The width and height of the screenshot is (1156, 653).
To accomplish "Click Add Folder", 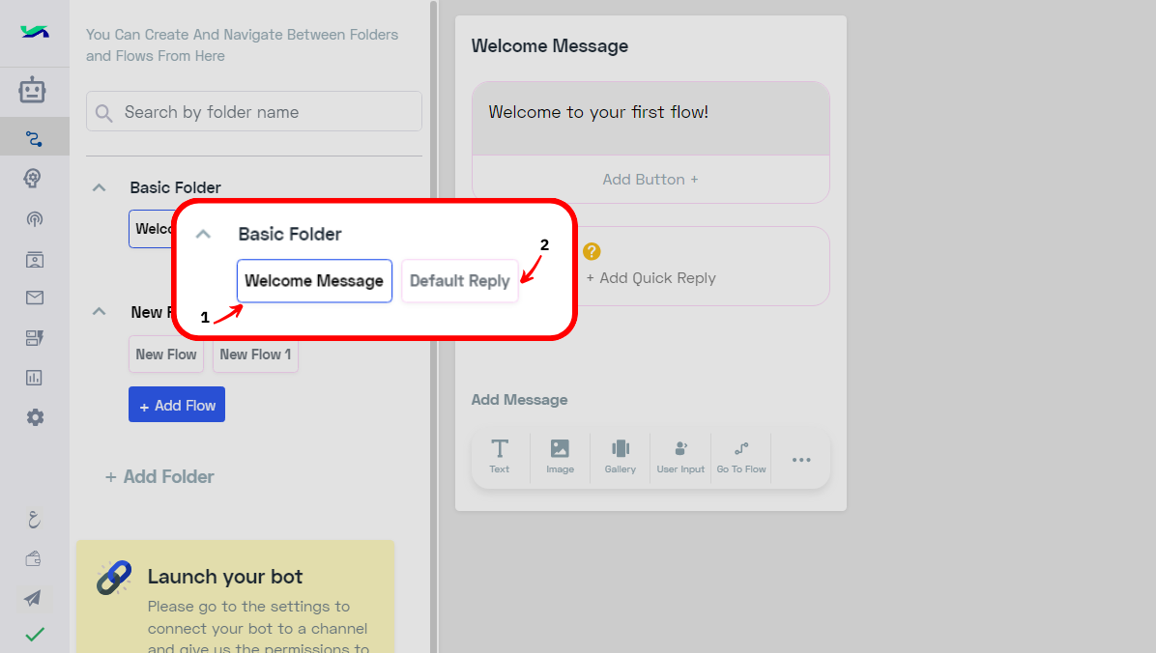I will pyautogui.click(x=159, y=477).
